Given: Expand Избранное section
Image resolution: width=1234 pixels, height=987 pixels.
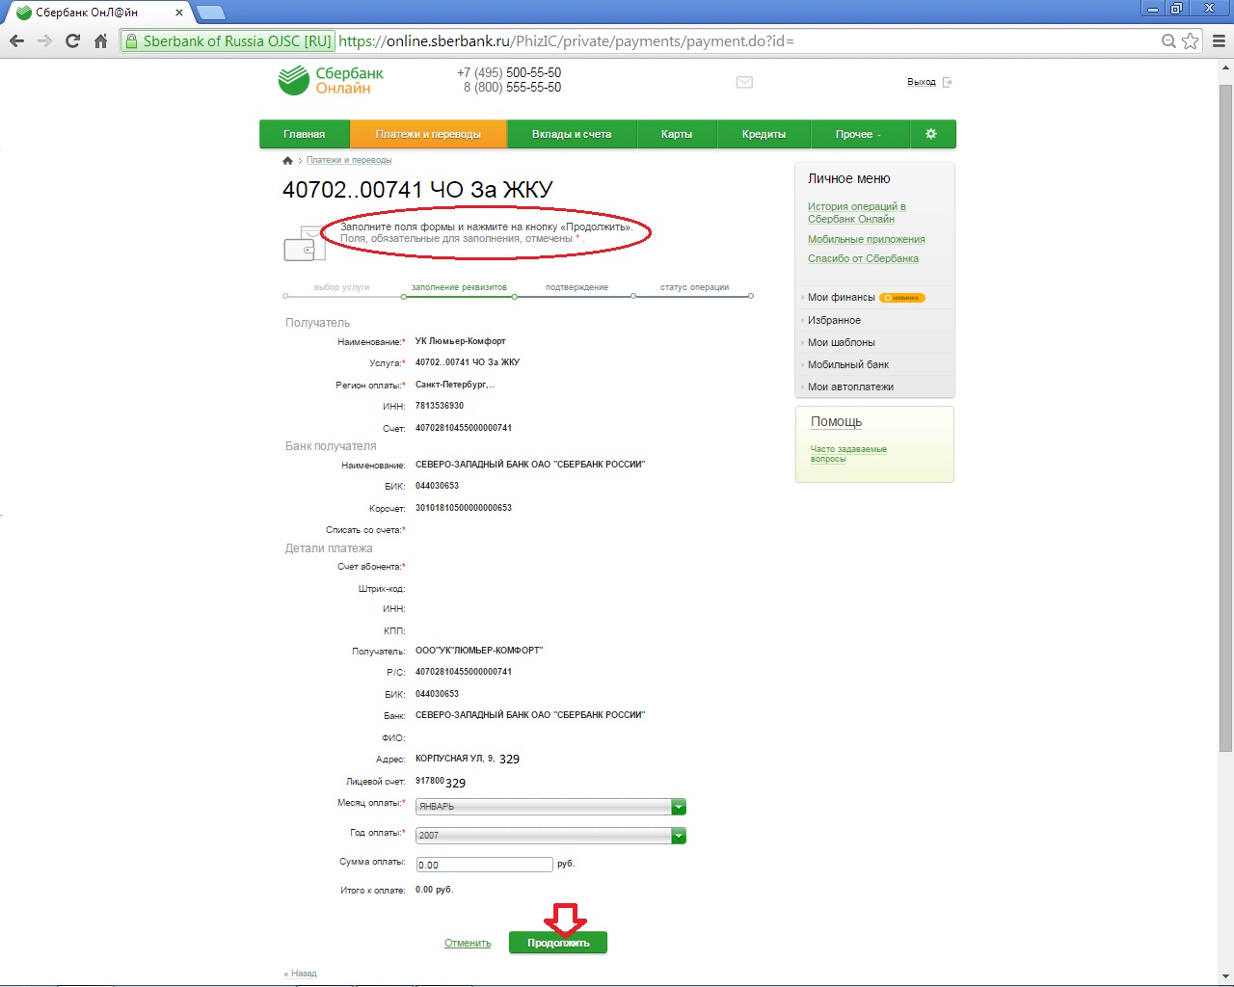Looking at the screenshot, I should click(834, 320).
